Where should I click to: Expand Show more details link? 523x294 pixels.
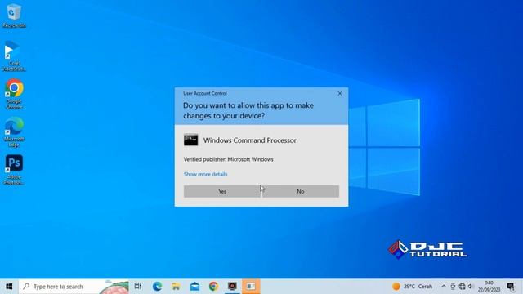tap(205, 174)
